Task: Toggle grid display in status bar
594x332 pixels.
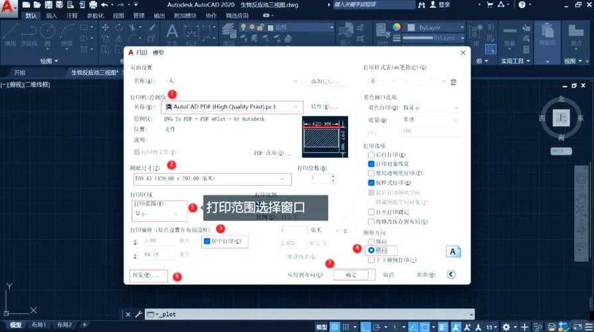Action: 335,327
